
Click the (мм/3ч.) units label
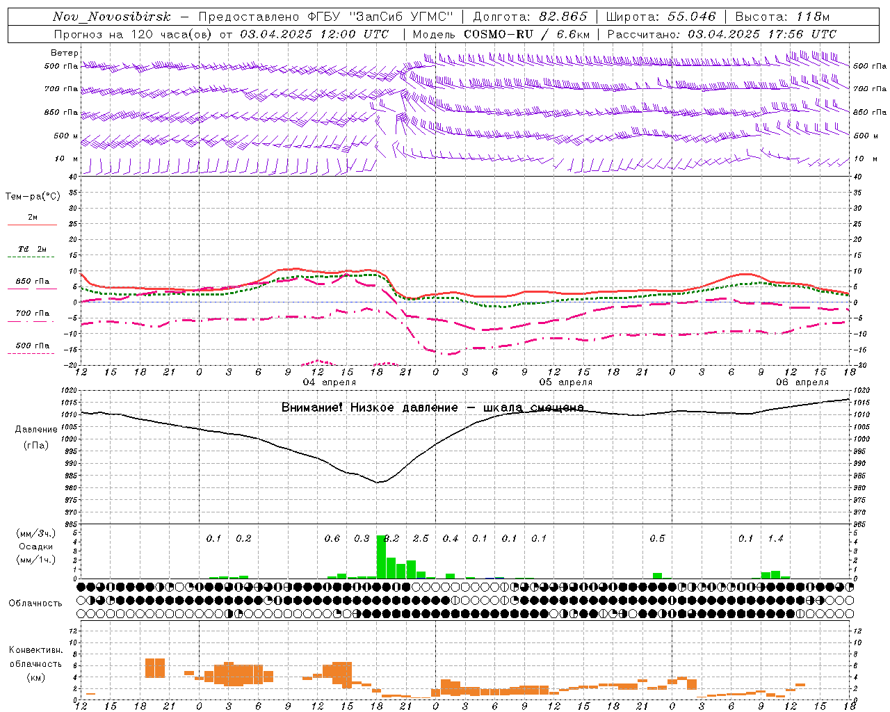pyautogui.click(x=36, y=533)
